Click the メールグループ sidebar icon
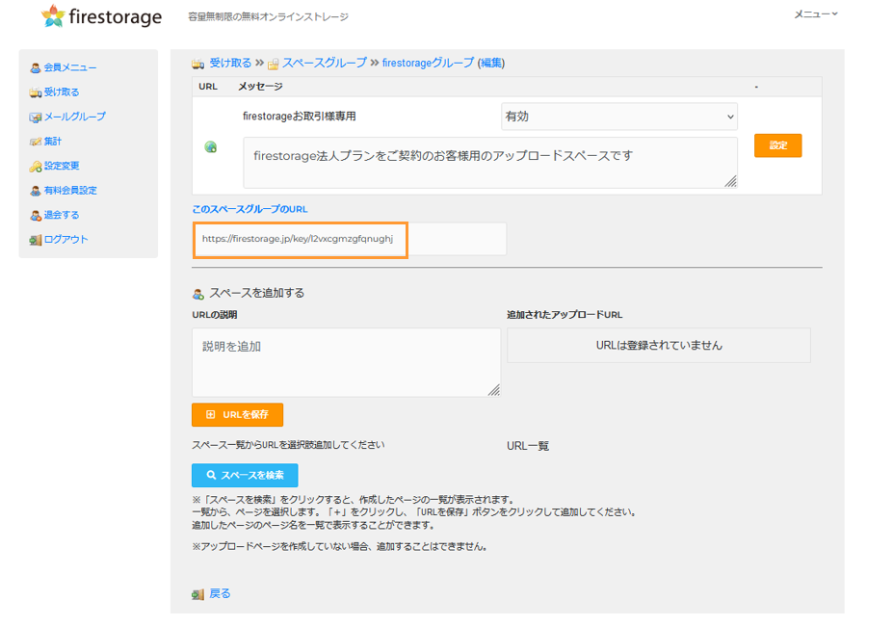The height and width of the screenshot is (627, 893). click(x=36, y=118)
